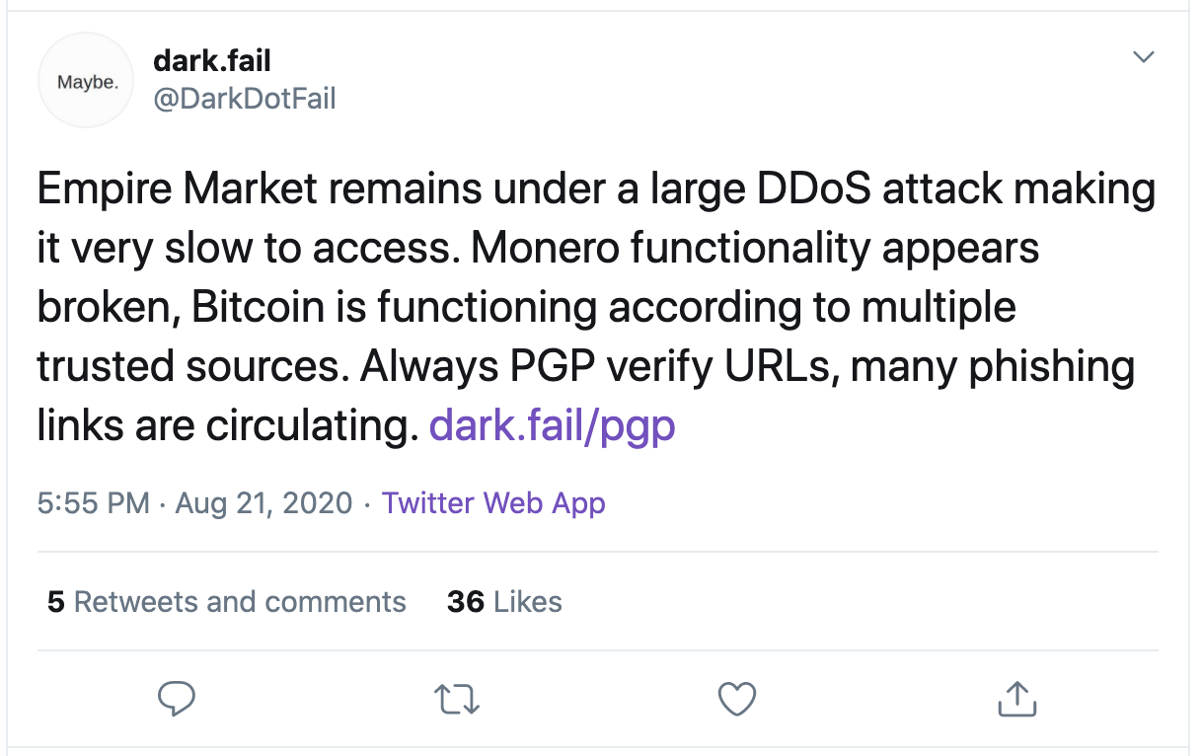Expand the tweet options chevron
This screenshot has width=1202, height=756.
(x=1143, y=57)
